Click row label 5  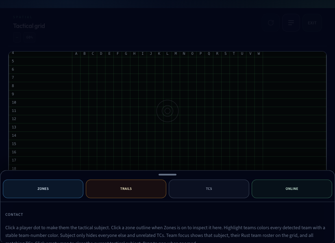pos(13,61)
